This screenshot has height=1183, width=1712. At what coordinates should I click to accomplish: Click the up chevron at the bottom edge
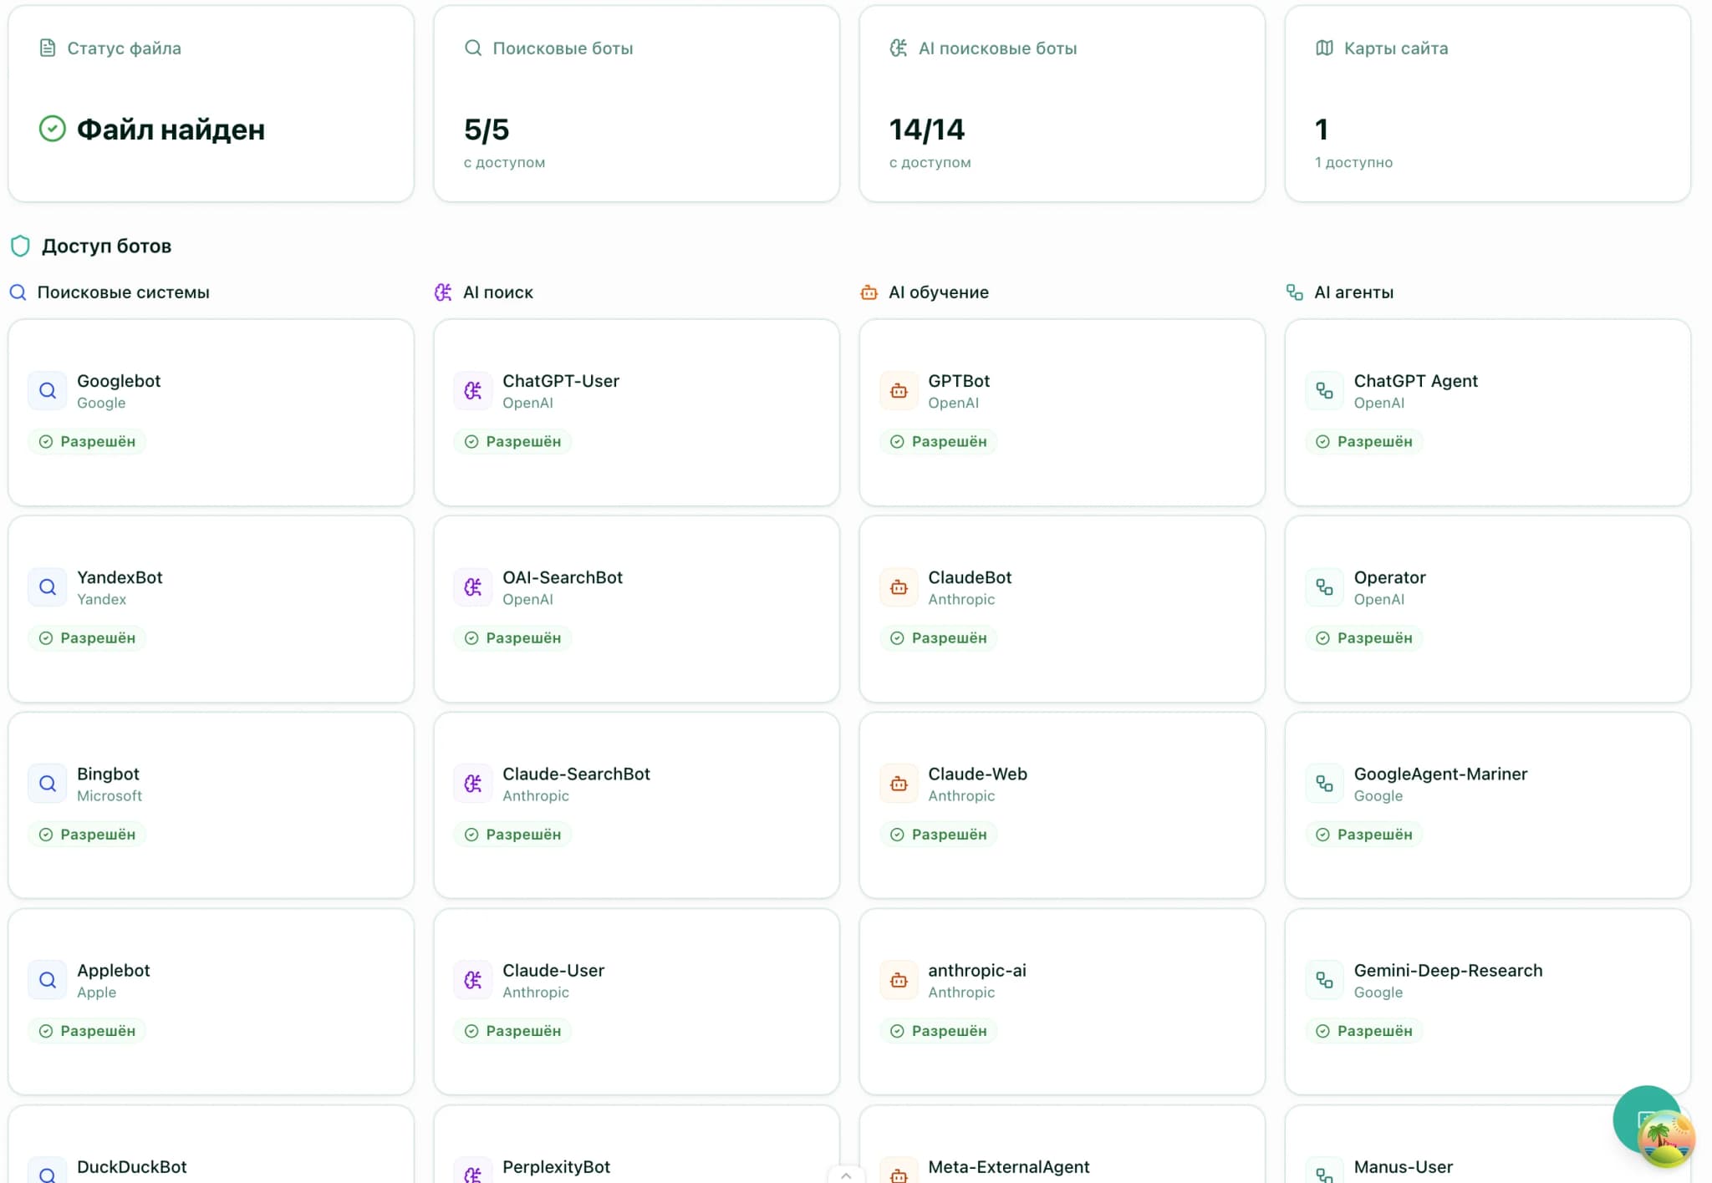[846, 1175]
